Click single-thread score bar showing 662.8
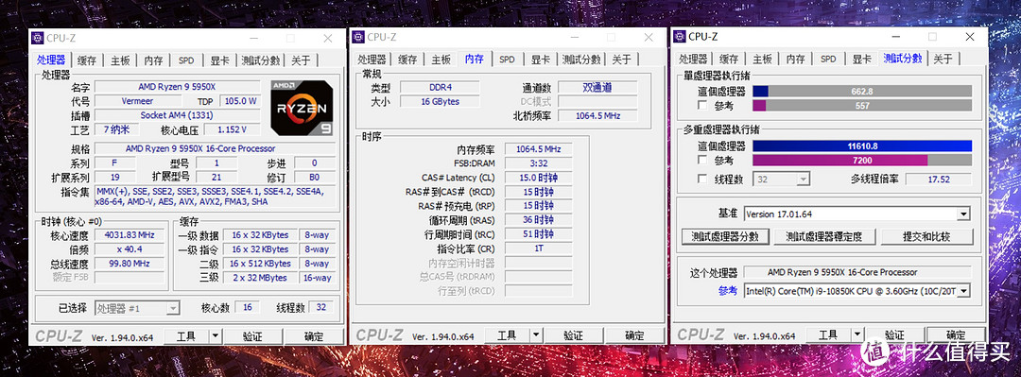 coord(862,91)
